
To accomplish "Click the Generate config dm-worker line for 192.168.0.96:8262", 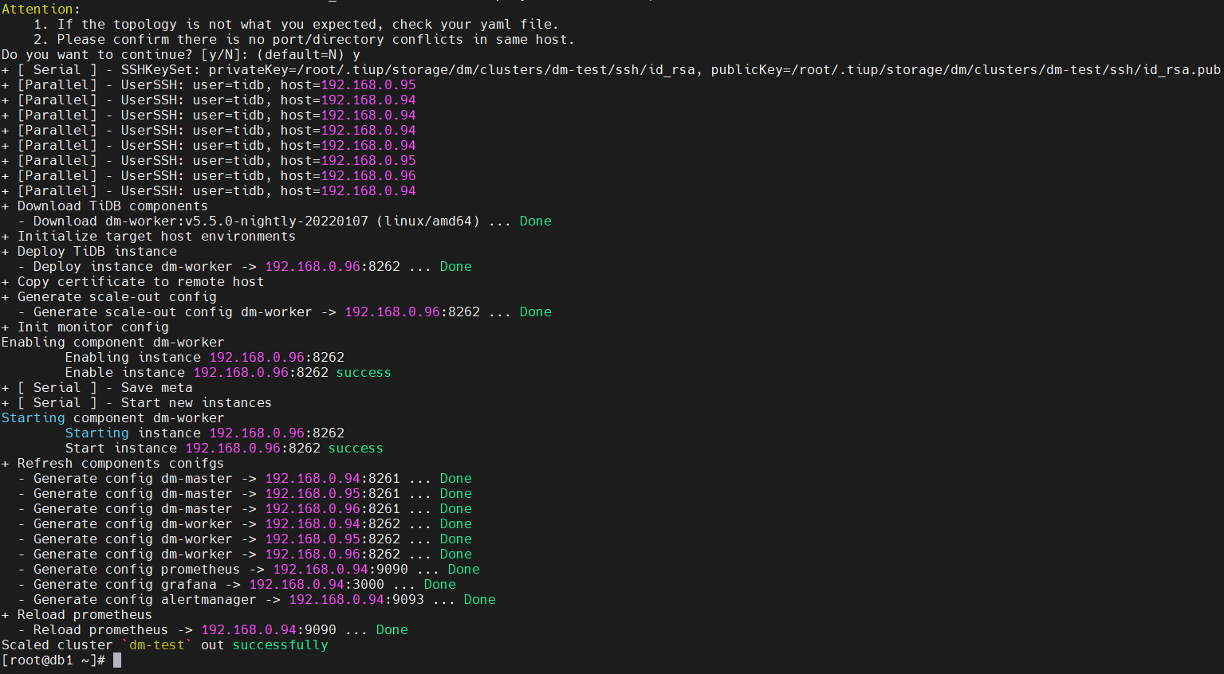I will [245, 554].
